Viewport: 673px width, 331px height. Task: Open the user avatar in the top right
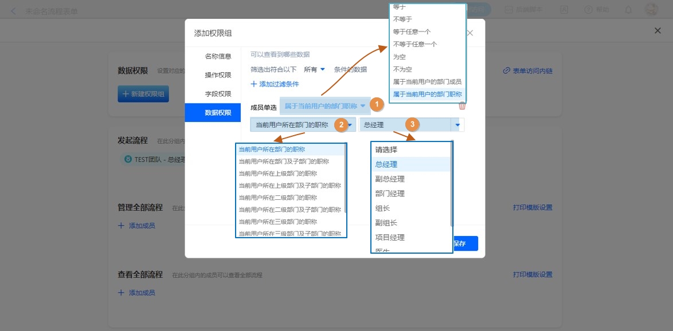651,10
